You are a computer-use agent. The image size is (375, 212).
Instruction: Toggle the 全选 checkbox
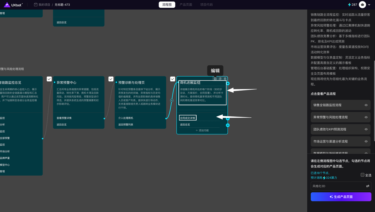coord(362,175)
